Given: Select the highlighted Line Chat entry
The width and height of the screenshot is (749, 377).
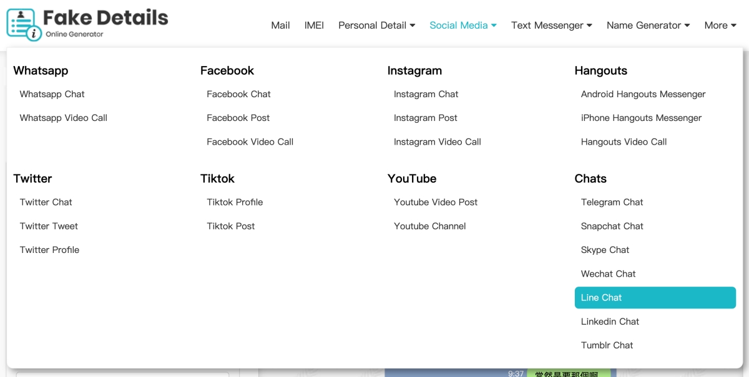Looking at the screenshot, I should 655,297.
